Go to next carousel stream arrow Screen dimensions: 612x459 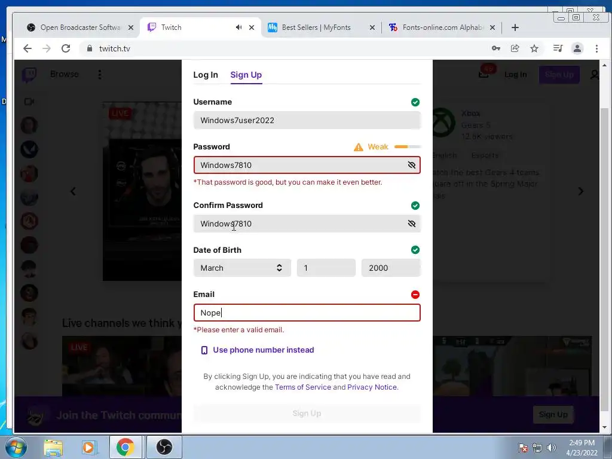pos(581,191)
